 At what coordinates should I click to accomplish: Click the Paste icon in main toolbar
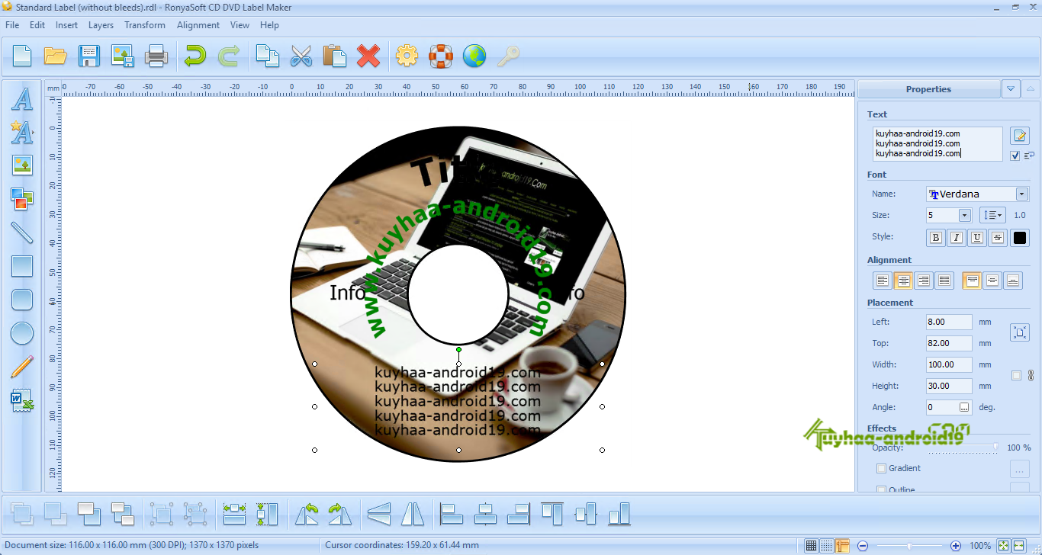point(336,56)
